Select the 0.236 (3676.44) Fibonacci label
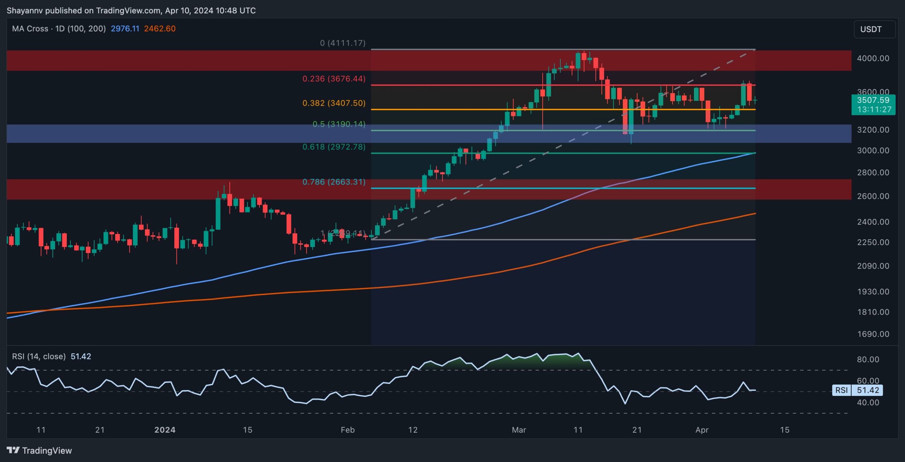The width and height of the screenshot is (905, 462). (x=334, y=78)
